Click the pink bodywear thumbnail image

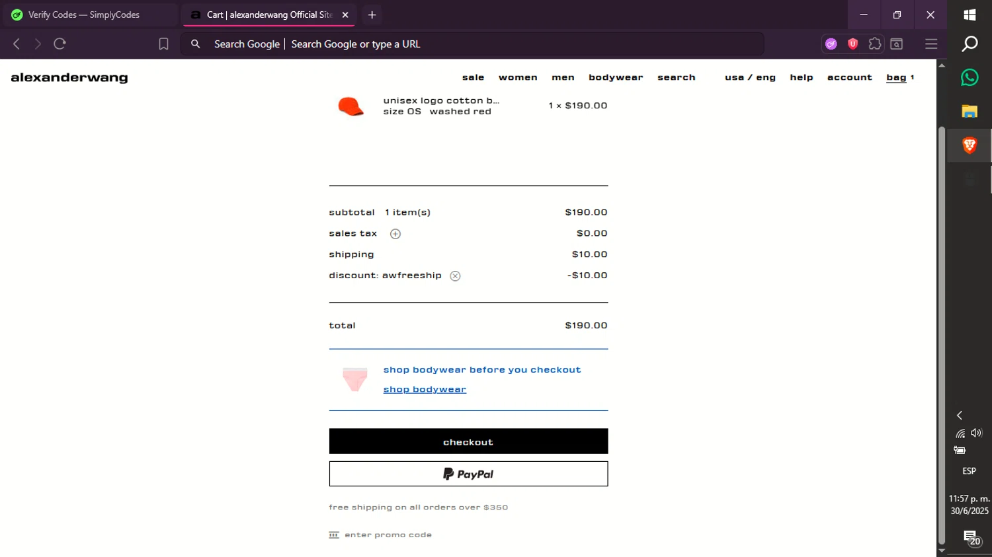coord(354,379)
